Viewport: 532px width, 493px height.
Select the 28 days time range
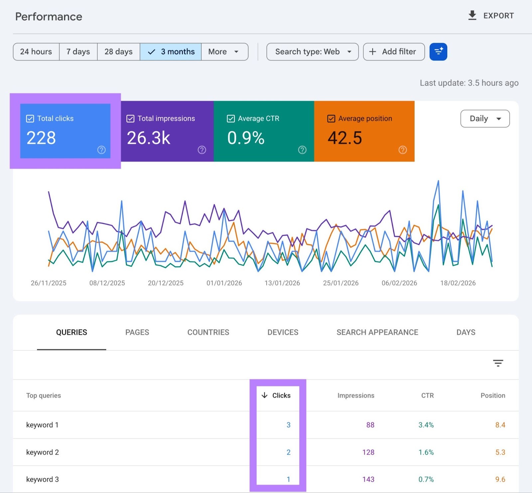pyautogui.click(x=118, y=51)
